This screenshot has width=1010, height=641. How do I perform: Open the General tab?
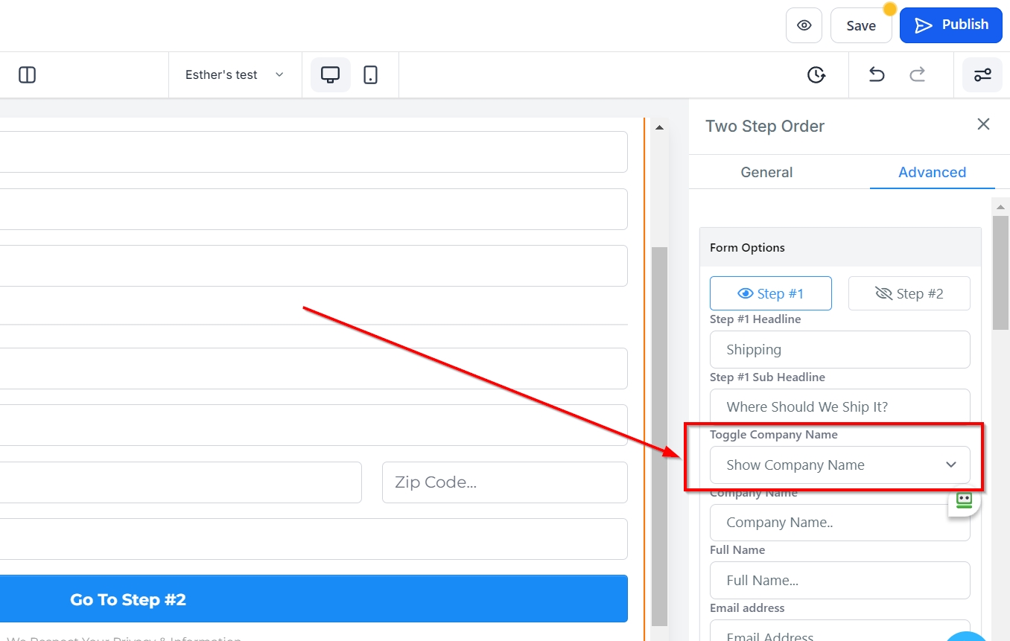[766, 172]
